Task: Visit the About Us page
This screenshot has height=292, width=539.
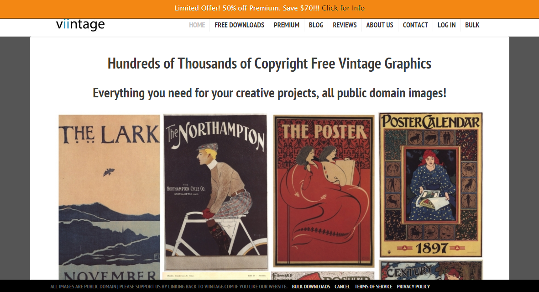Action: click(x=379, y=25)
